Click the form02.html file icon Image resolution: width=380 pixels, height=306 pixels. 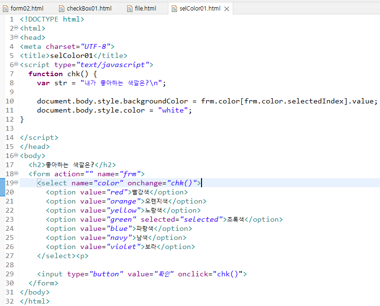click(5, 9)
